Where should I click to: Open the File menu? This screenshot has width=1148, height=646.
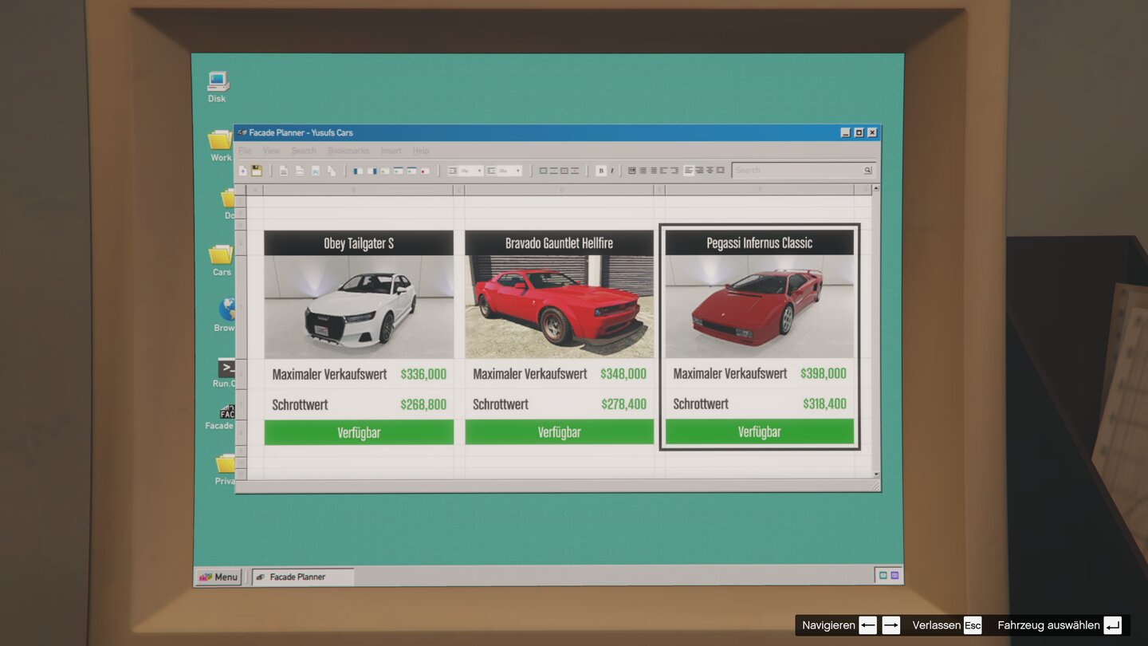tap(245, 151)
